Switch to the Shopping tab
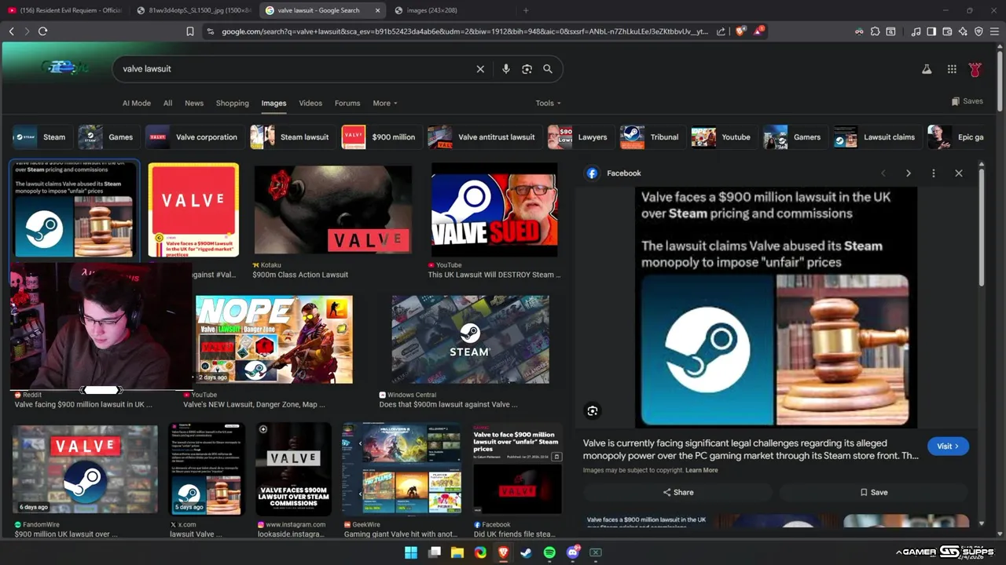 pos(233,103)
